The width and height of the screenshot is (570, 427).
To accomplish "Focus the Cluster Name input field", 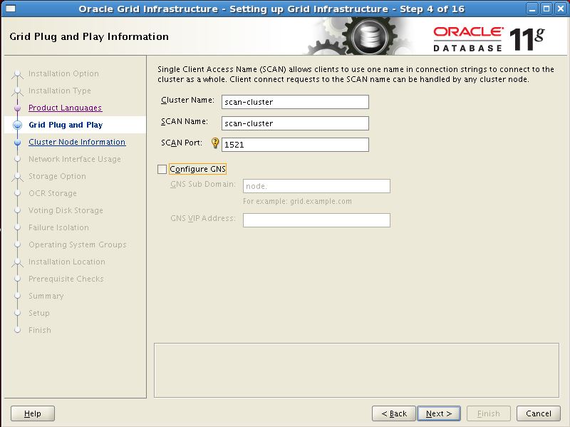I will (295, 102).
